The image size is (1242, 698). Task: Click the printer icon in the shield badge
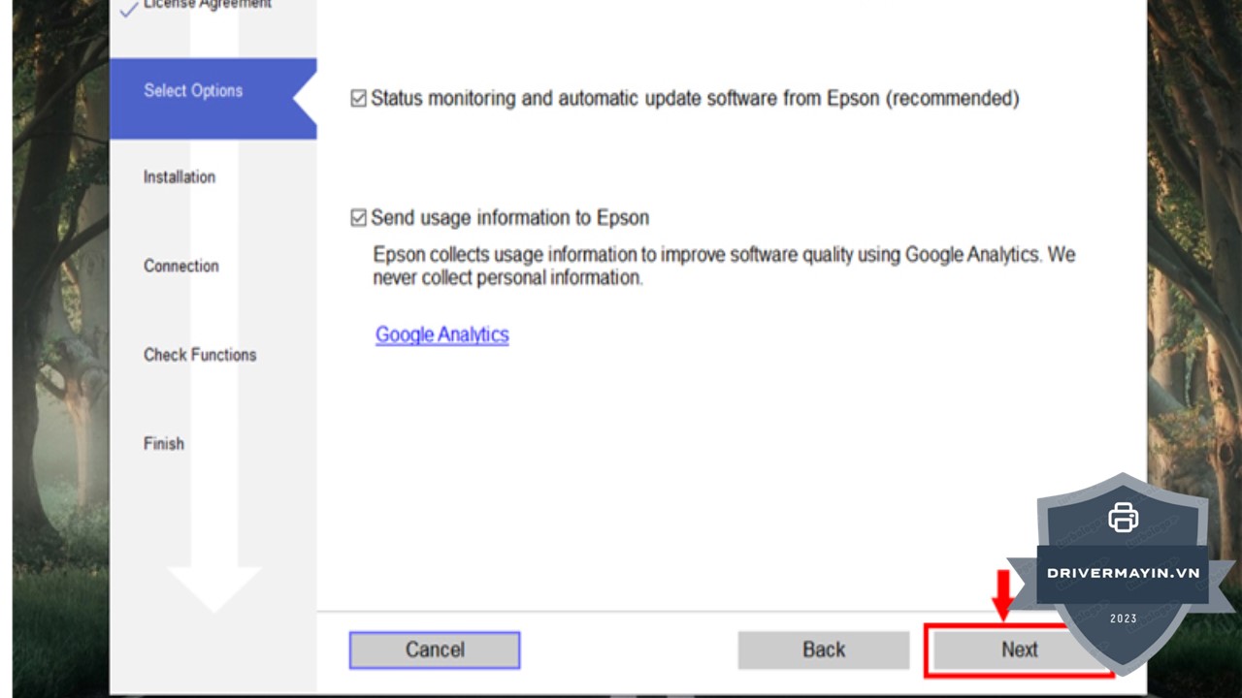[1123, 517]
